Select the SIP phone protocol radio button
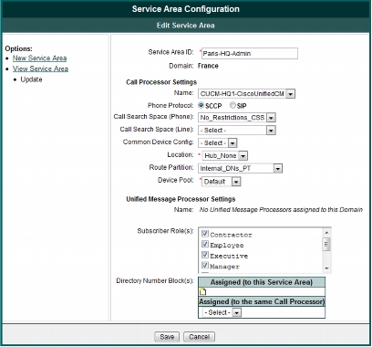The width and height of the screenshot is (372, 347). (x=232, y=105)
